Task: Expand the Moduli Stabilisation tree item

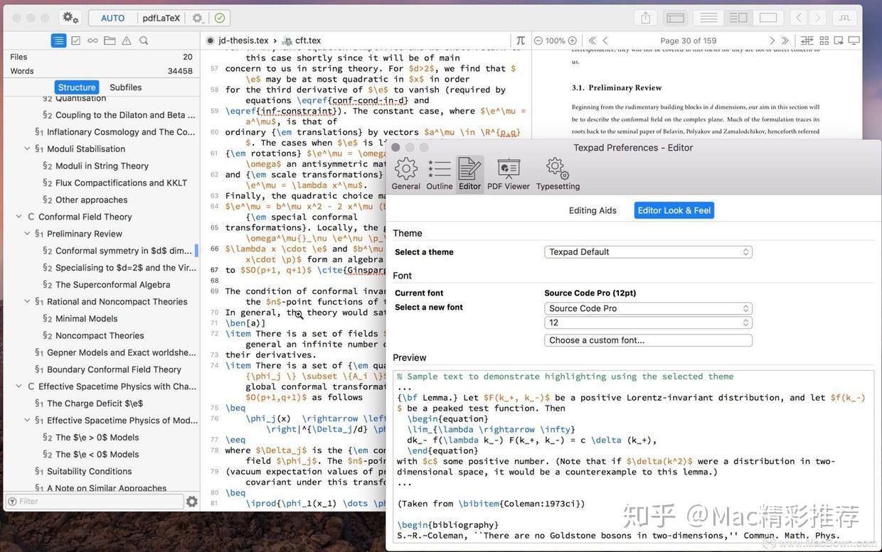Action: coord(26,148)
